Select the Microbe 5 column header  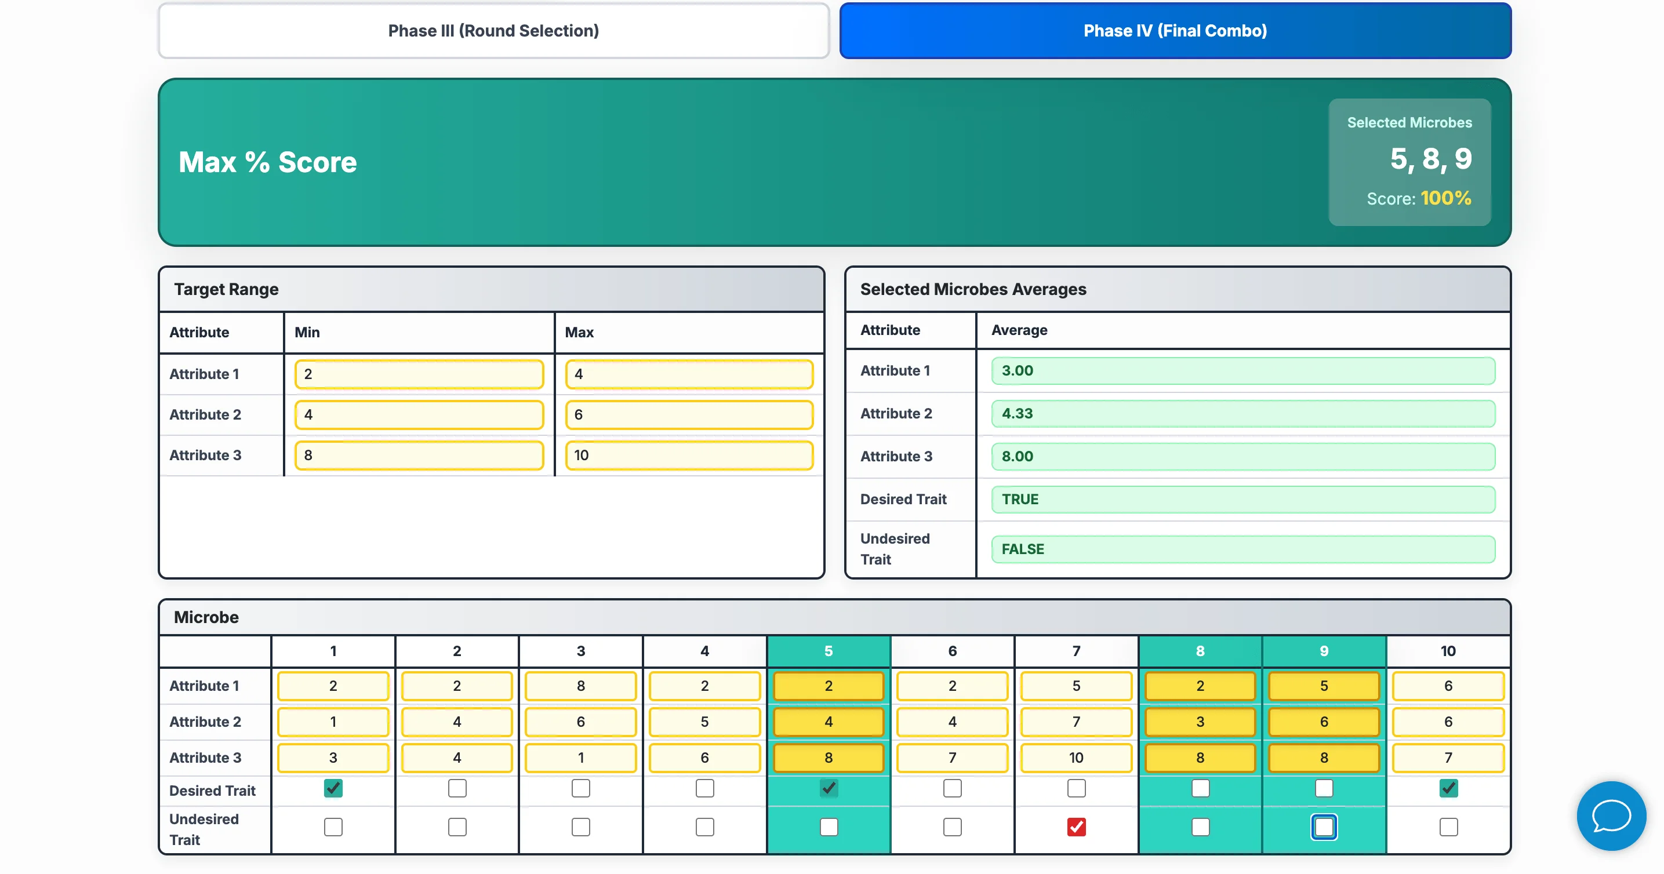[x=828, y=651]
